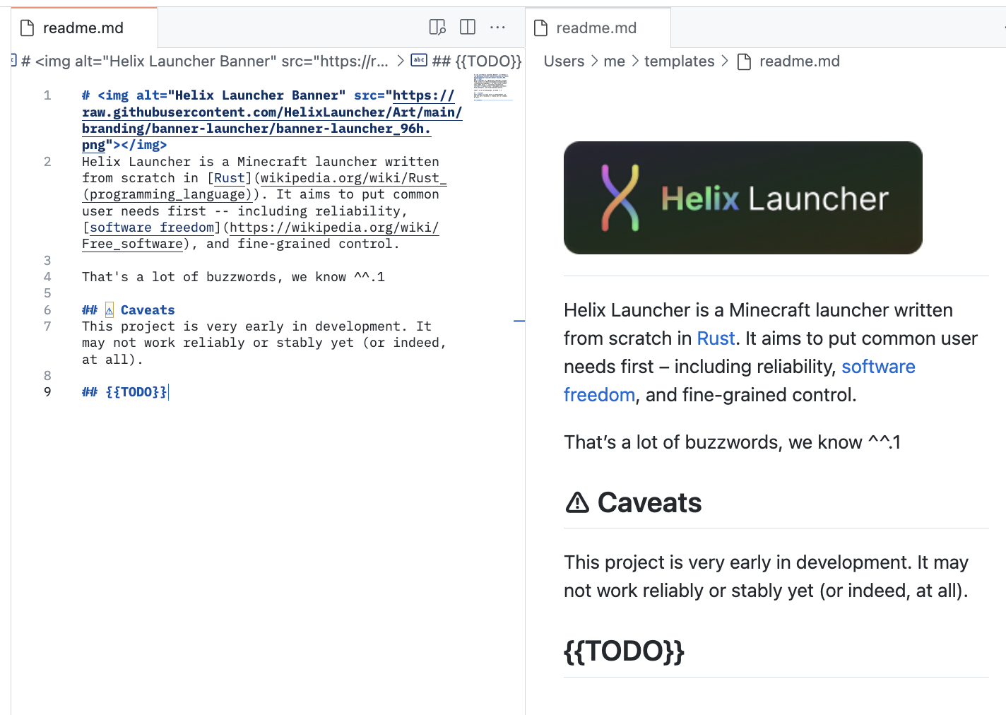Click the file icon beside readme.md in the breadcrumb
The width and height of the screenshot is (1006, 715).
click(x=744, y=61)
